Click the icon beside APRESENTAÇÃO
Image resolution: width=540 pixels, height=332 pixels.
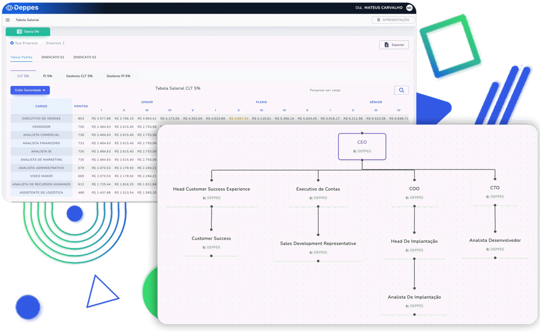pyautogui.click(x=379, y=20)
